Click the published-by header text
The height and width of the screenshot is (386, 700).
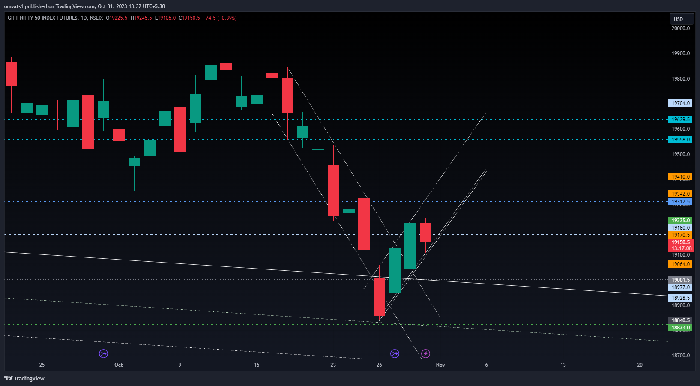[84, 6]
